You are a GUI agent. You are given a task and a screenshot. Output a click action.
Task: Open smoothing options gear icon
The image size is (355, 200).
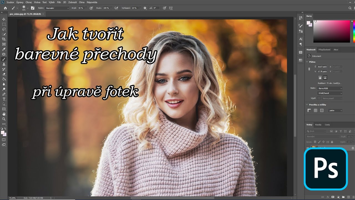[145, 8]
